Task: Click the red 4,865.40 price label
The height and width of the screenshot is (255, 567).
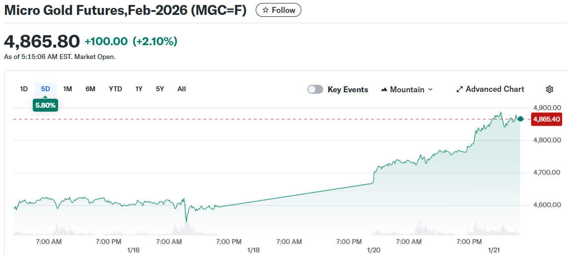Action: pos(546,119)
